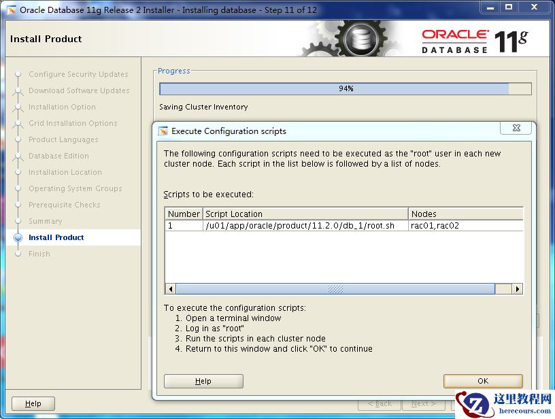Click the disabled Back button
This screenshot has height=419, width=555.
coord(380,404)
